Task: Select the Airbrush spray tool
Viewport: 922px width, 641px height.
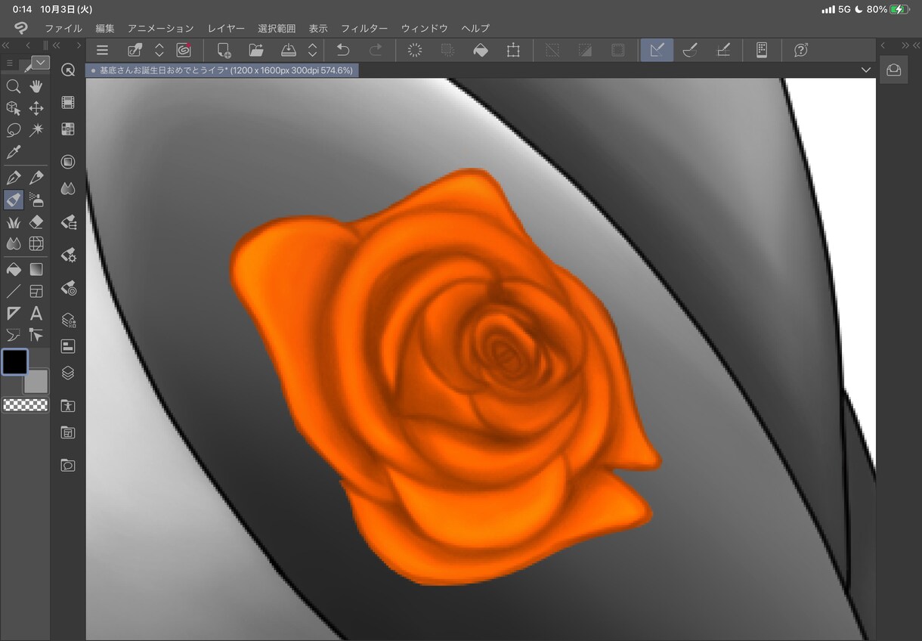Action: tap(36, 200)
